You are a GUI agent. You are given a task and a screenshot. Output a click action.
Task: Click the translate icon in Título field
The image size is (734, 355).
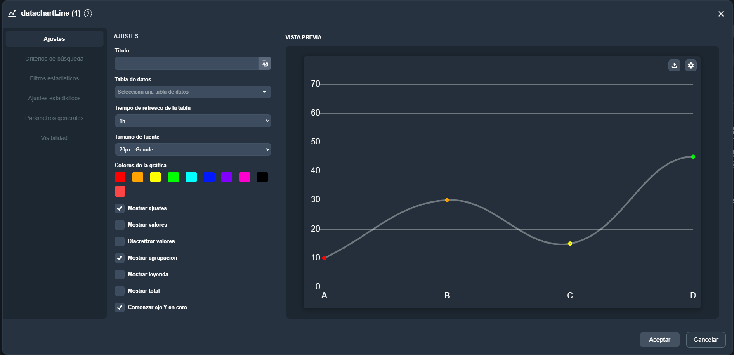[265, 64]
